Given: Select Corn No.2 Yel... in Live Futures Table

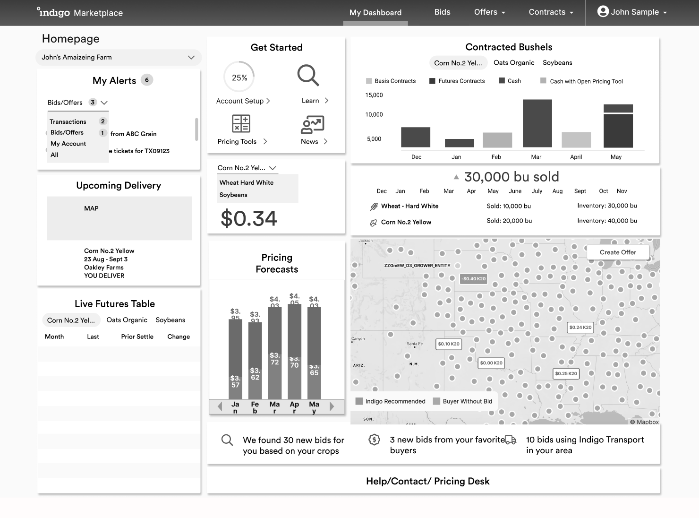Looking at the screenshot, I should (x=71, y=320).
